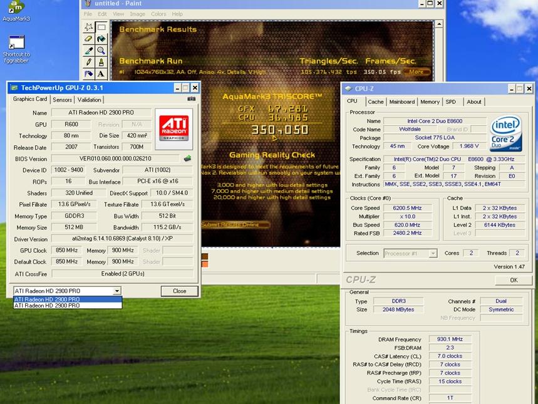This screenshot has width=538, height=404.
Task: Choose the highlighted ATI Radeon HD 2900 PRO entry
Action: 68,299
